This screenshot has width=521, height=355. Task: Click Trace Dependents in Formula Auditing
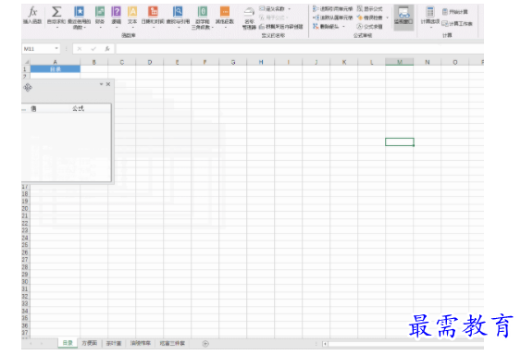point(332,18)
